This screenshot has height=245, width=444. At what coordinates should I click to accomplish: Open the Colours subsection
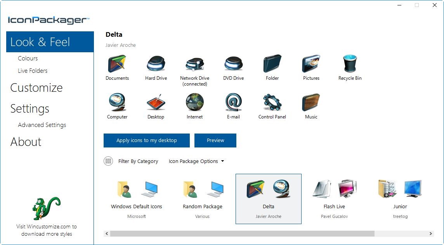[x=28, y=58]
